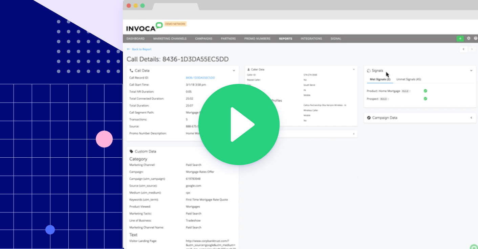478x249 pixels.
Task: Open the REPORTS menu in the navigation
Action: (285, 39)
